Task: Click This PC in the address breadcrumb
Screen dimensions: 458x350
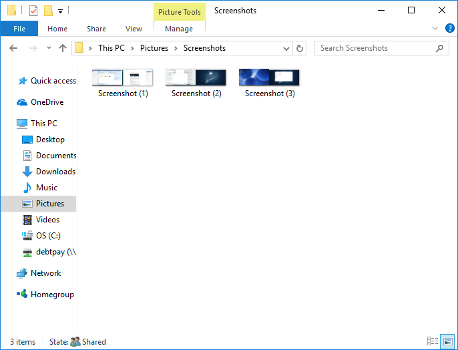Action: [111, 48]
